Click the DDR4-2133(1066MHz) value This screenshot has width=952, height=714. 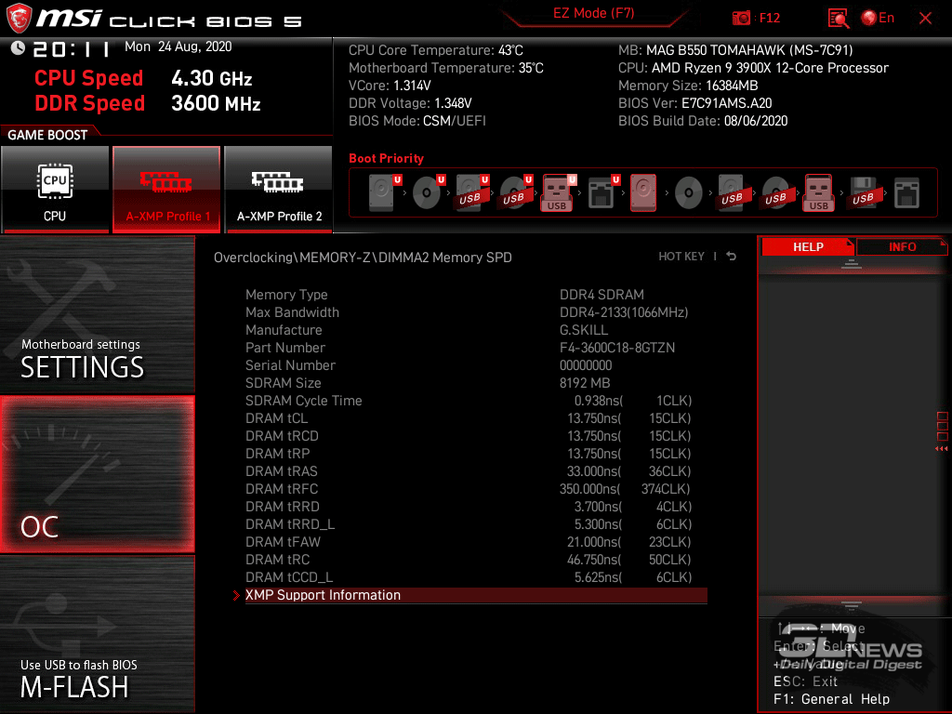(624, 312)
